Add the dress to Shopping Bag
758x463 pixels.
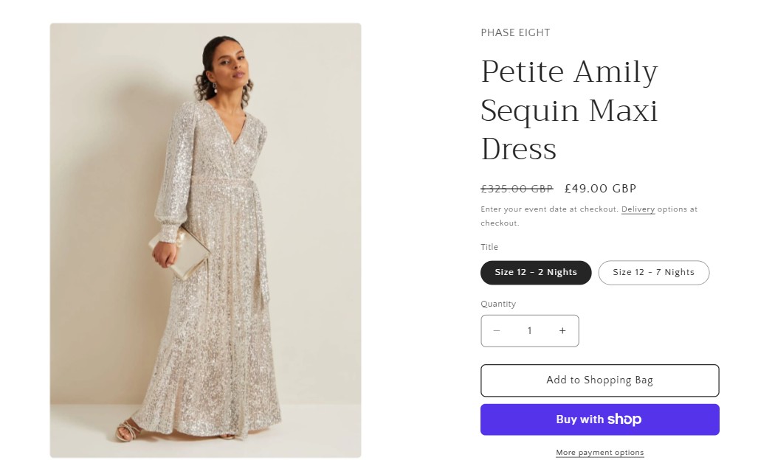click(x=599, y=380)
